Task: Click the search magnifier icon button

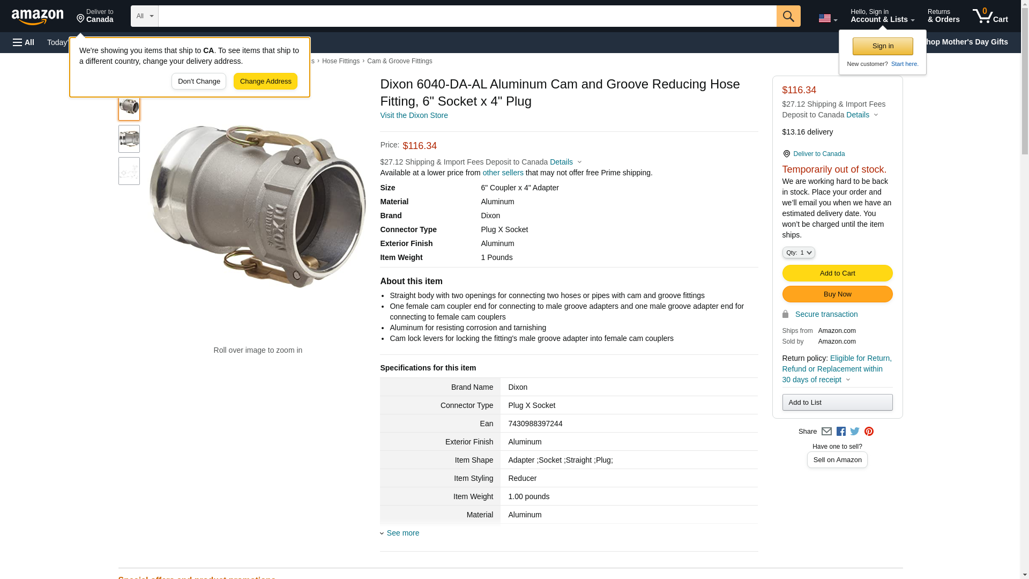Action: pos(788,16)
